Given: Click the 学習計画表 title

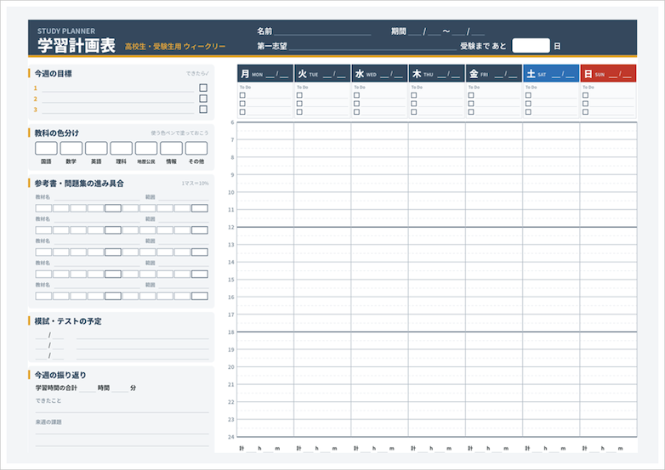Looking at the screenshot, I should pos(77,45).
